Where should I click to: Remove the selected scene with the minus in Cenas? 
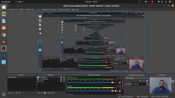(13, 93)
